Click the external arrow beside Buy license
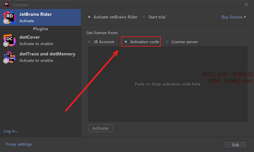Viewport: 254px width, 152px height. pos(245,17)
